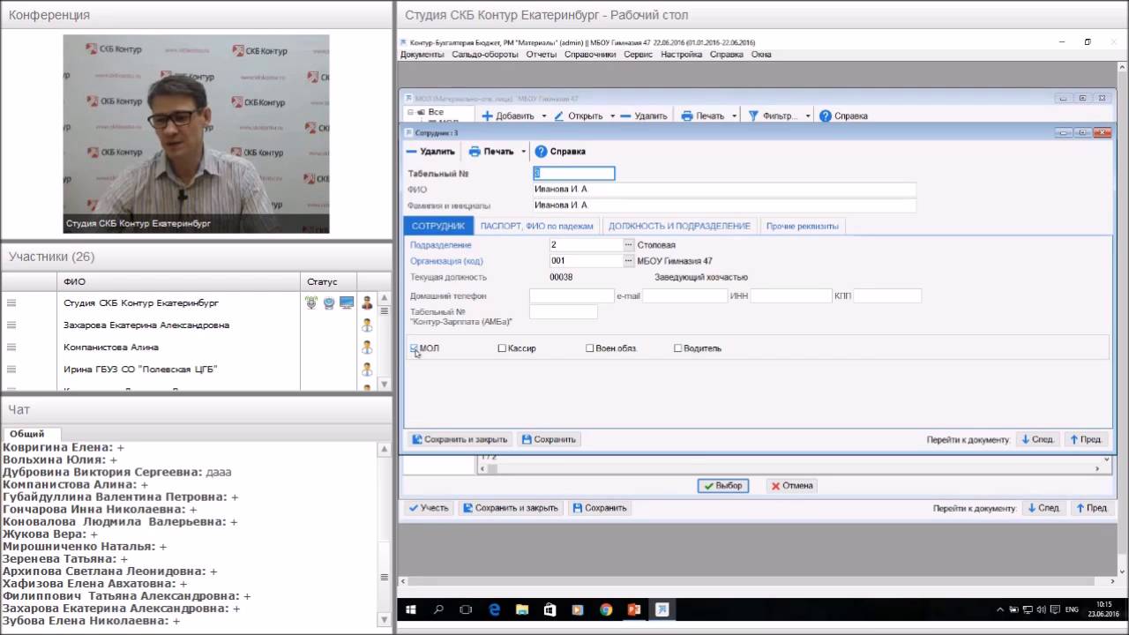This screenshot has height=635, width=1129.
Task: Expand the Открыть dropdown arrow
Action: [x=612, y=116]
